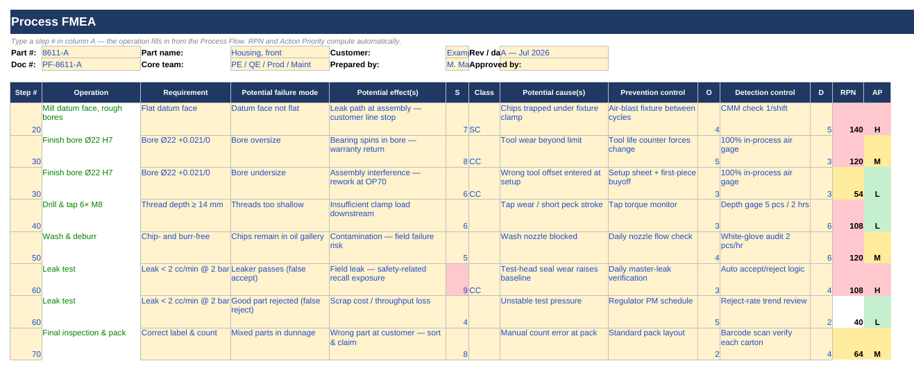Click the 'Bore oversize' failure mode cell
The width and height of the screenshot is (914, 370).
point(280,151)
